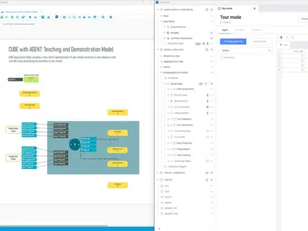Click the list icon next to Demographic Scenarios plus
The width and height of the screenshot is (308, 231).
(x=207, y=10)
